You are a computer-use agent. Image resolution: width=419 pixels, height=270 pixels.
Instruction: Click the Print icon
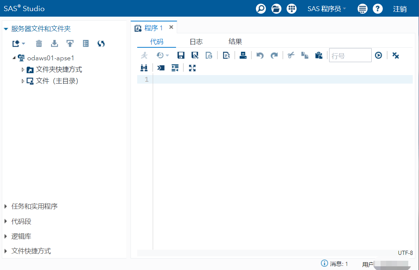[x=243, y=55]
